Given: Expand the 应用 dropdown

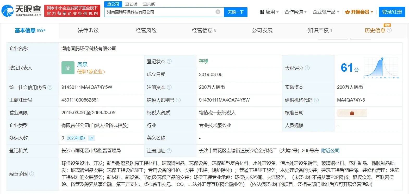Looking at the screenshot, I should click(x=277, y=12).
